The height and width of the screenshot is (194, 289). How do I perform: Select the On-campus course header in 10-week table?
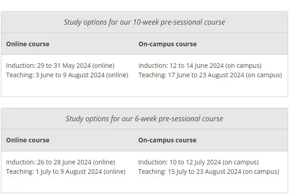click(168, 44)
